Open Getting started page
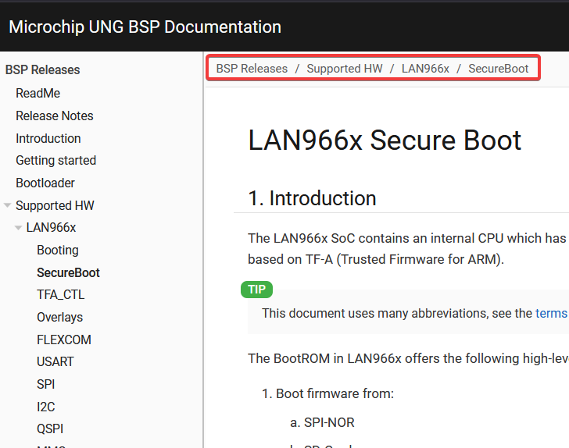The width and height of the screenshot is (569, 448). (x=55, y=161)
